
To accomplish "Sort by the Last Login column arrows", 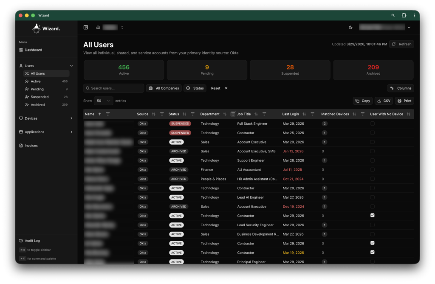I will [x=304, y=114].
